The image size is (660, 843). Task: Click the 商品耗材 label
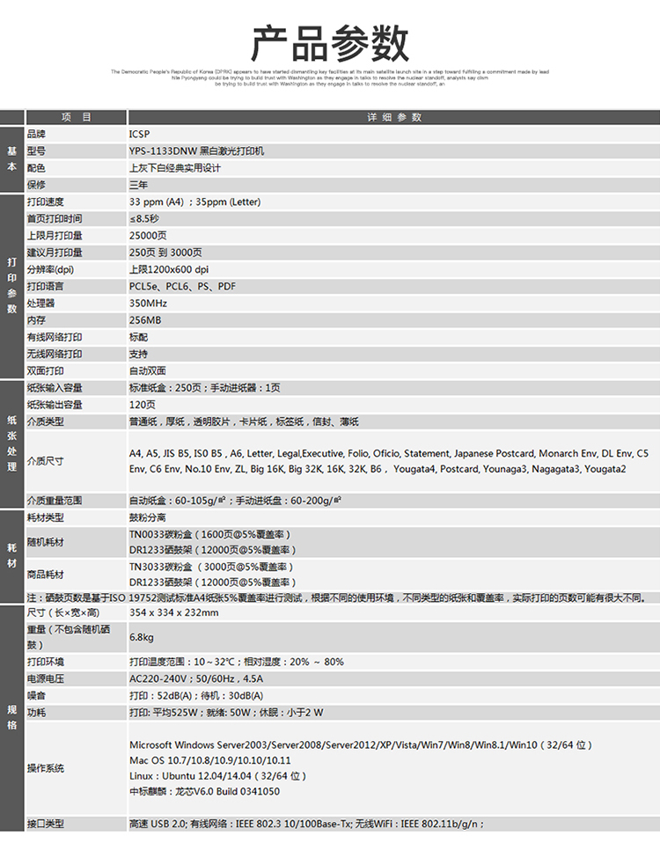pyautogui.click(x=46, y=575)
